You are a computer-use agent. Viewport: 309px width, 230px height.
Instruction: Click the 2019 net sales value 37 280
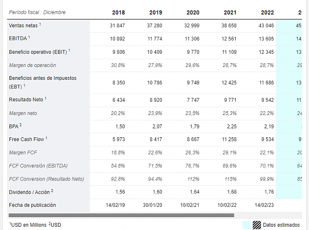click(154, 26)
